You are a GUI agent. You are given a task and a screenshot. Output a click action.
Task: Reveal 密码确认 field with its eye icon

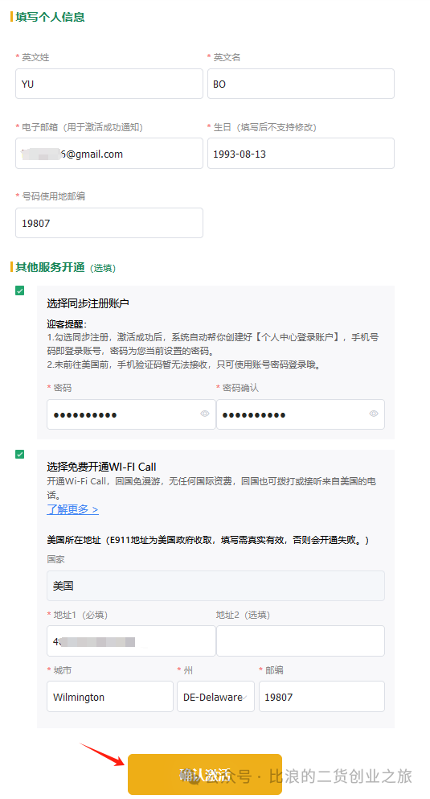pyautogui.click(x=374, y=414)
